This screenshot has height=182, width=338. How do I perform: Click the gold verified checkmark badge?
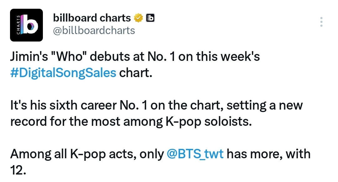(138, 18)
